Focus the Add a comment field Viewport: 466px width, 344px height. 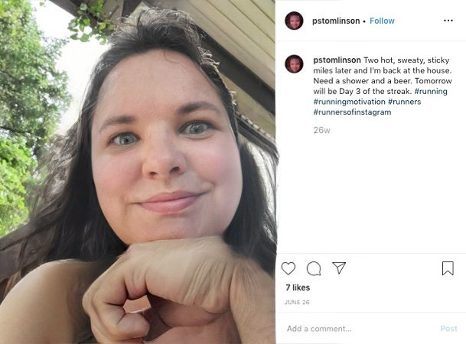click(360, 329)
